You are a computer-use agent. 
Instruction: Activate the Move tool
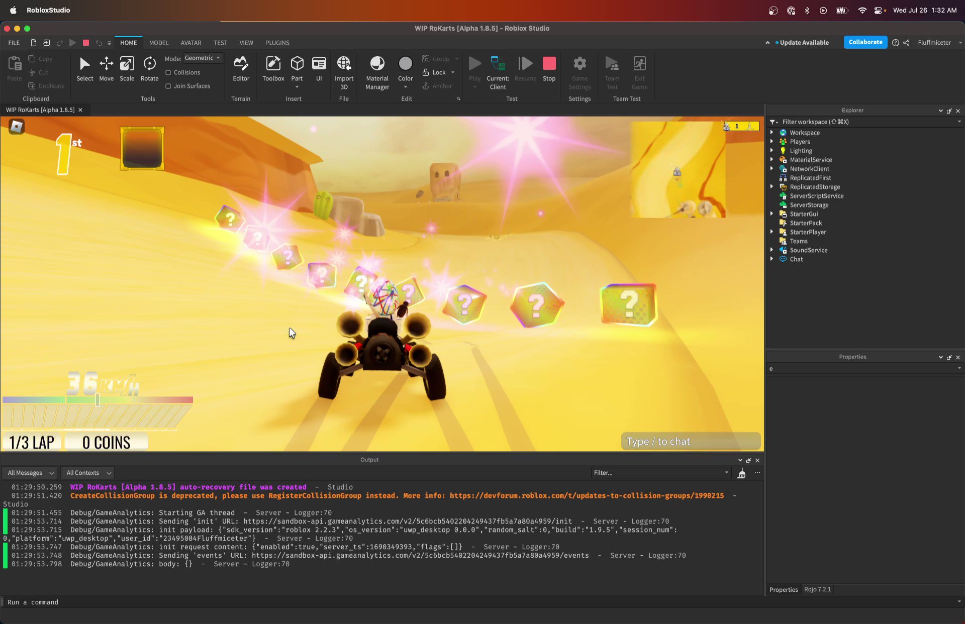click(106, 68)
